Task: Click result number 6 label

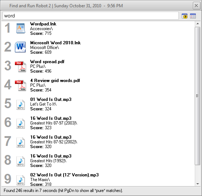Action: click(8, 122)
